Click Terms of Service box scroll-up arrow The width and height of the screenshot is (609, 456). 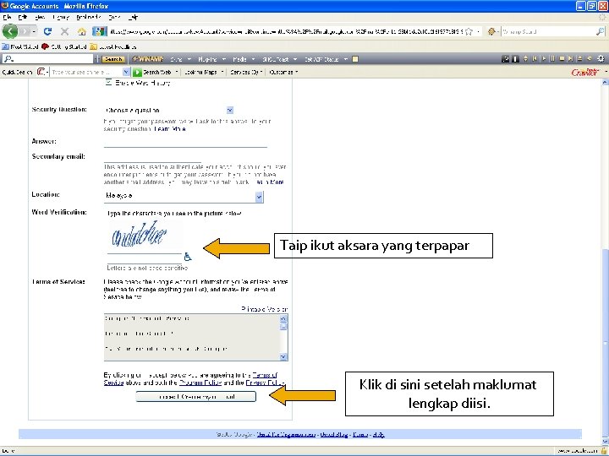(x=283, y=318)
